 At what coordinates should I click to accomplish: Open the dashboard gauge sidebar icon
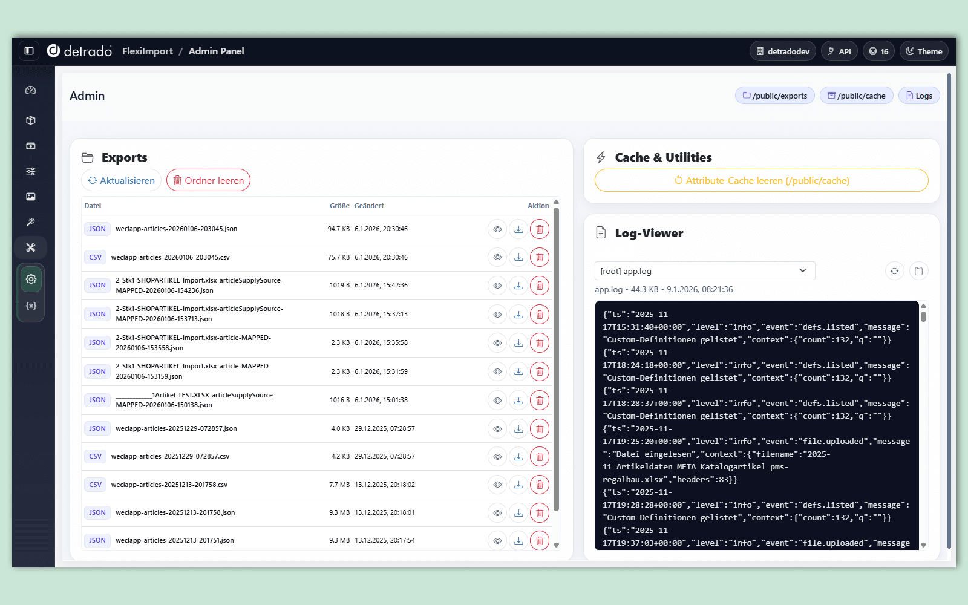(x=31, y=90)
